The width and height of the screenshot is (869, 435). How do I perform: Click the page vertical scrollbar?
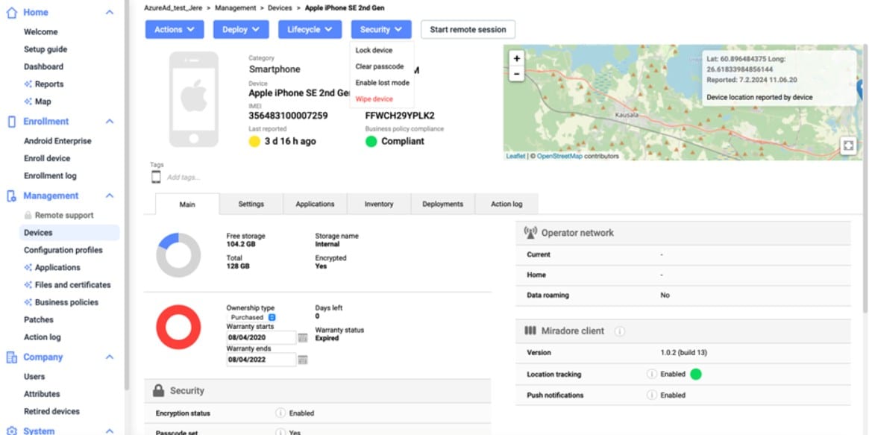866,178
